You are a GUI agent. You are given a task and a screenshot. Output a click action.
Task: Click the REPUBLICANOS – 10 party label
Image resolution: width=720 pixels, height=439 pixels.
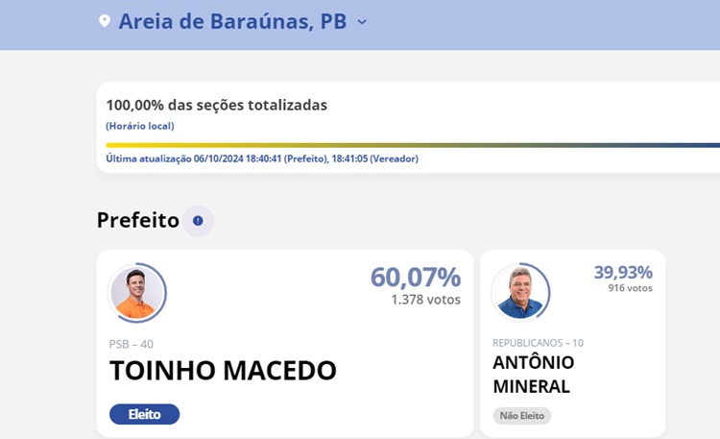click(538, 343)
